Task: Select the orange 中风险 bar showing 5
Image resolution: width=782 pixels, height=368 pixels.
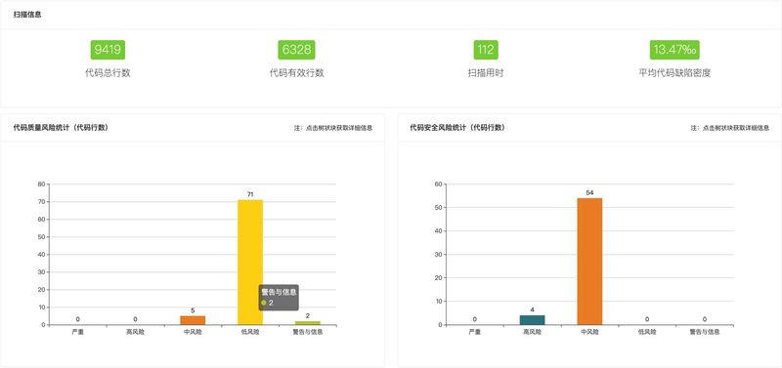Action: coord(193,320)
